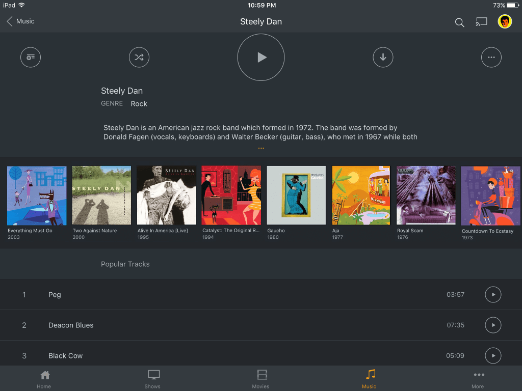This screenshot has width=522, height=391.
Task: Switch to the Home tab
Action: coord(44,379)
